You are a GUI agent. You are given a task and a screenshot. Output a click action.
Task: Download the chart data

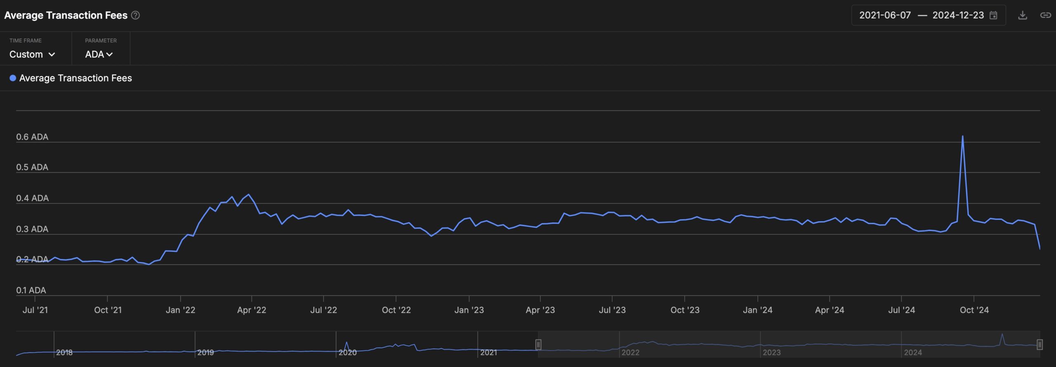point(1023,15)
